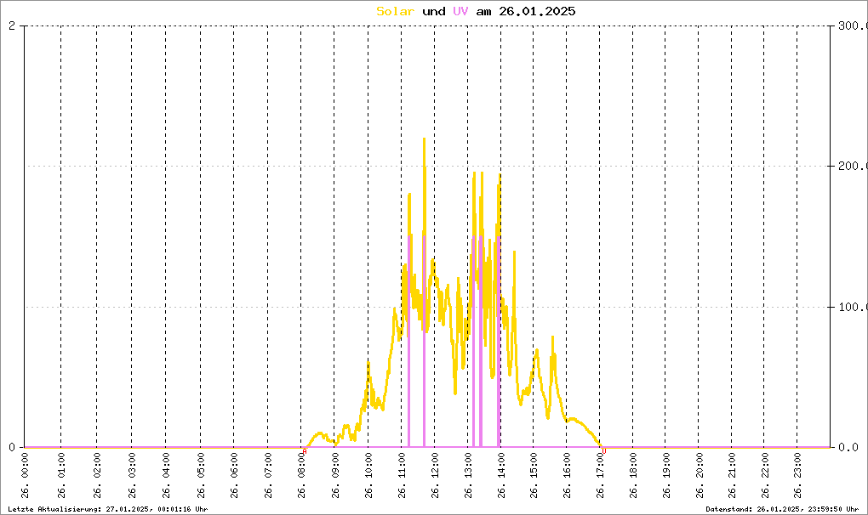868x515 pixels.
Task: Click the x-axis label '26. 08:00'
Action: pos(302,476)
